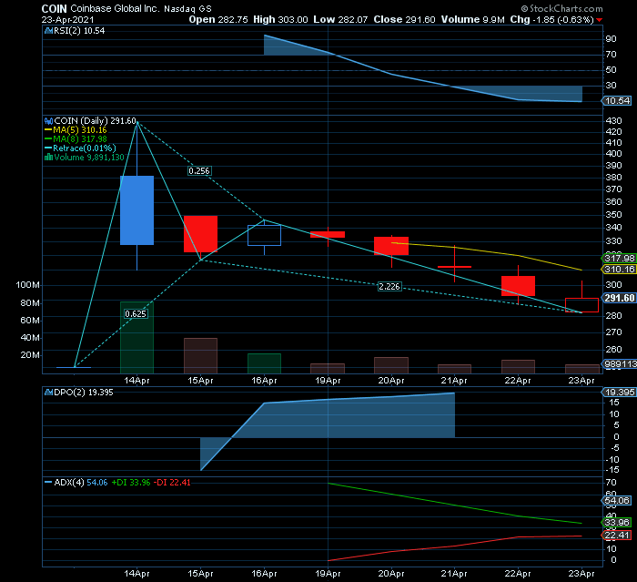Click the 23-Apr-2021 date label
This screenshot has width=637, height=582.
click(x=68, y=20)
